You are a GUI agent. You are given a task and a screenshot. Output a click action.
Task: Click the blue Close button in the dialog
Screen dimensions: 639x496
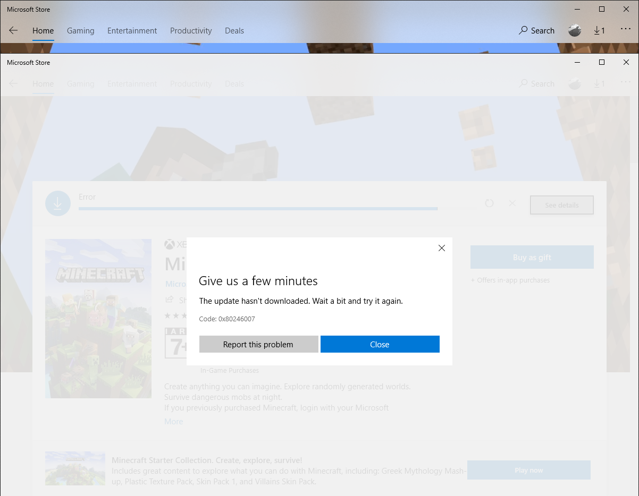click(380, 344)
